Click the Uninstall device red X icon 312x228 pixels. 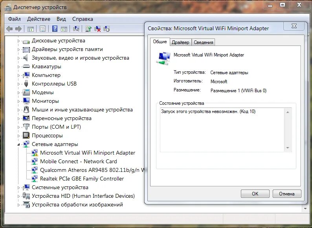(x=97, y=29)
